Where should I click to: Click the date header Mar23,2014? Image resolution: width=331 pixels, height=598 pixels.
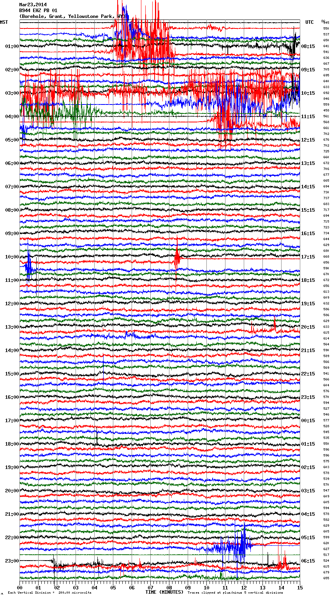[x=33, y=5]
